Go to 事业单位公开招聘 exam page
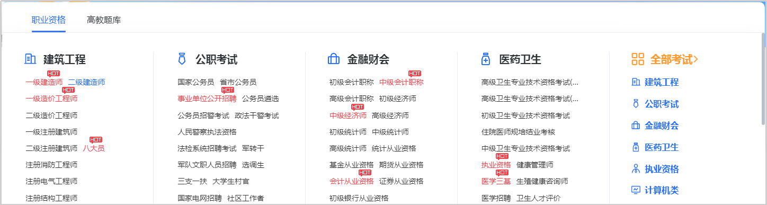 click(x=207, y=99)
